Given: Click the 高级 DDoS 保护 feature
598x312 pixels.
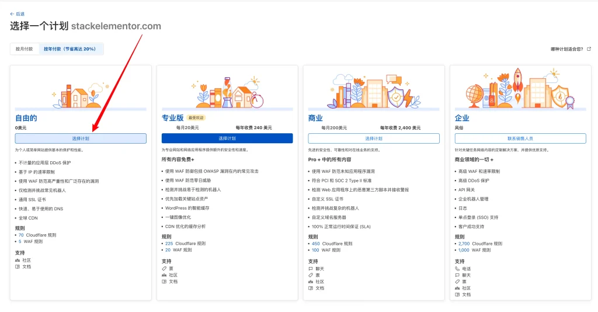Looking at the screenshot, I should (x=474, y=181).
